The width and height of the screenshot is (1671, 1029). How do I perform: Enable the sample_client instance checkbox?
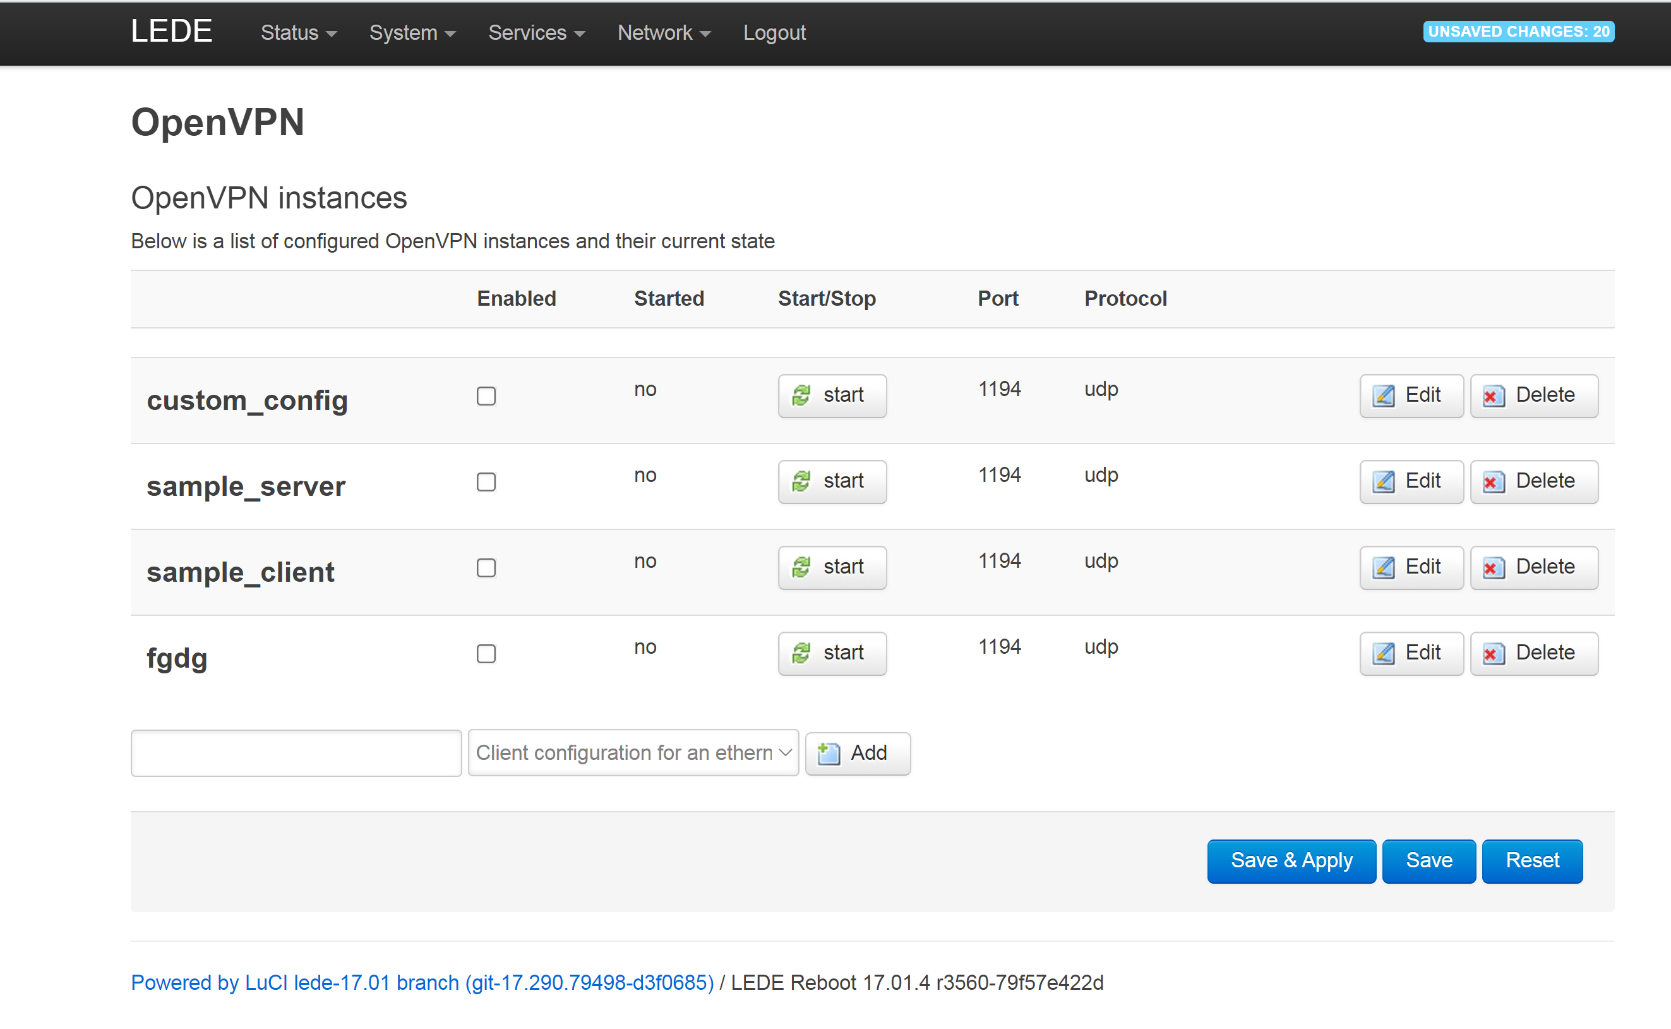click(486, 567)
